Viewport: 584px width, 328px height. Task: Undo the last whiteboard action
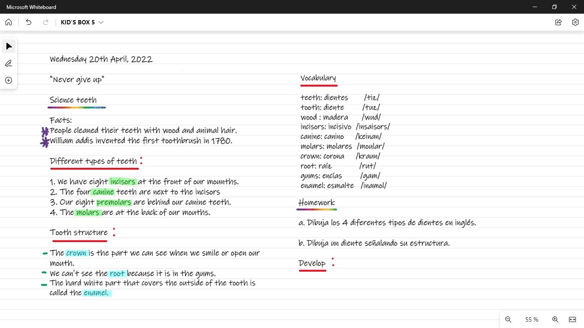click(x=29, y=22)
